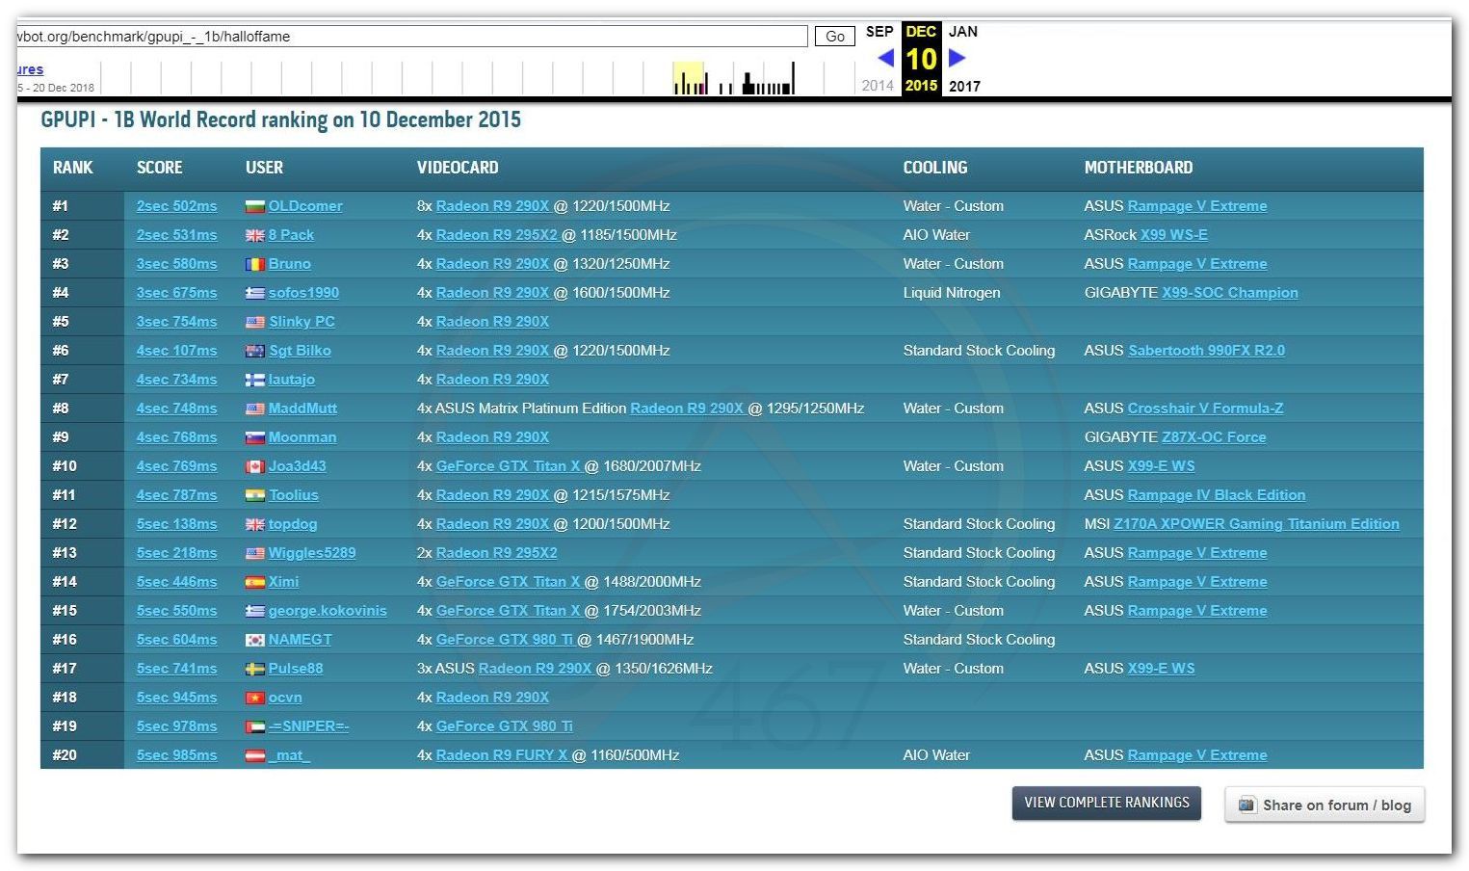Click the Swedish flag beside Pulse88
The image size is (1469, 871).
tap(254, 669)
